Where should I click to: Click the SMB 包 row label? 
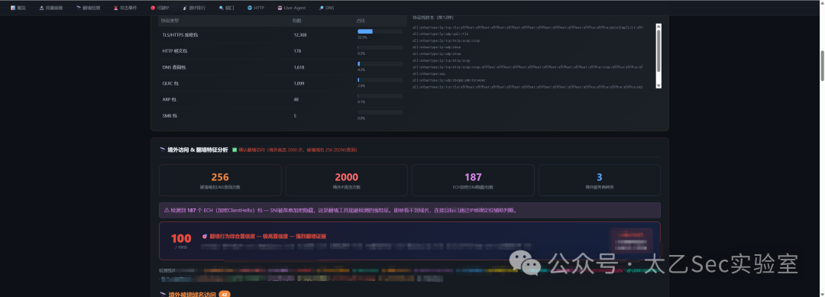coord(170,115)
